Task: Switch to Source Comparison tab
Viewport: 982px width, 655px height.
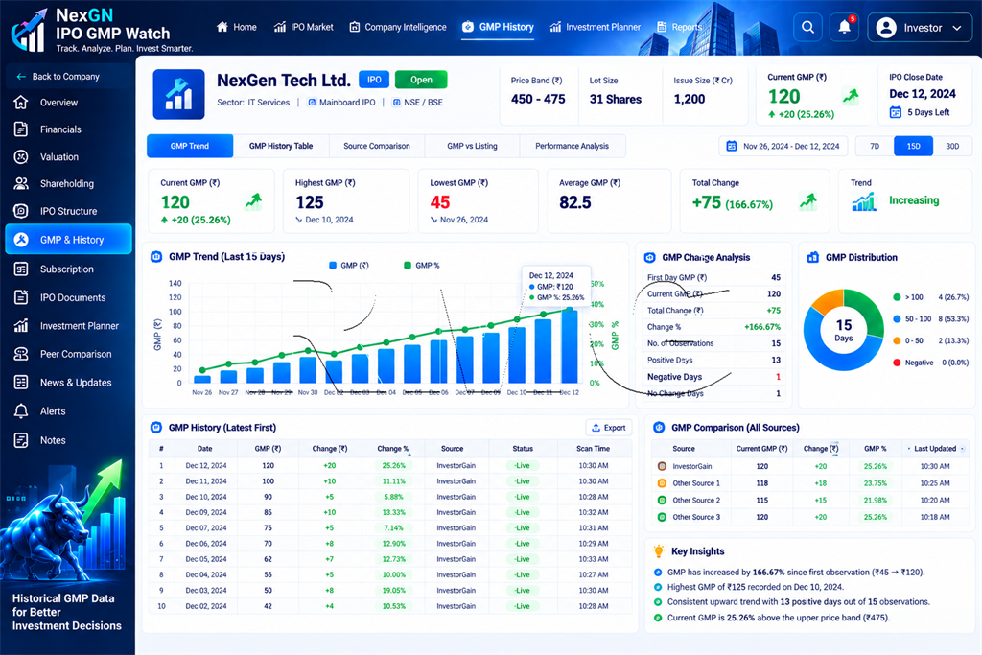Action: pos(376,146)
